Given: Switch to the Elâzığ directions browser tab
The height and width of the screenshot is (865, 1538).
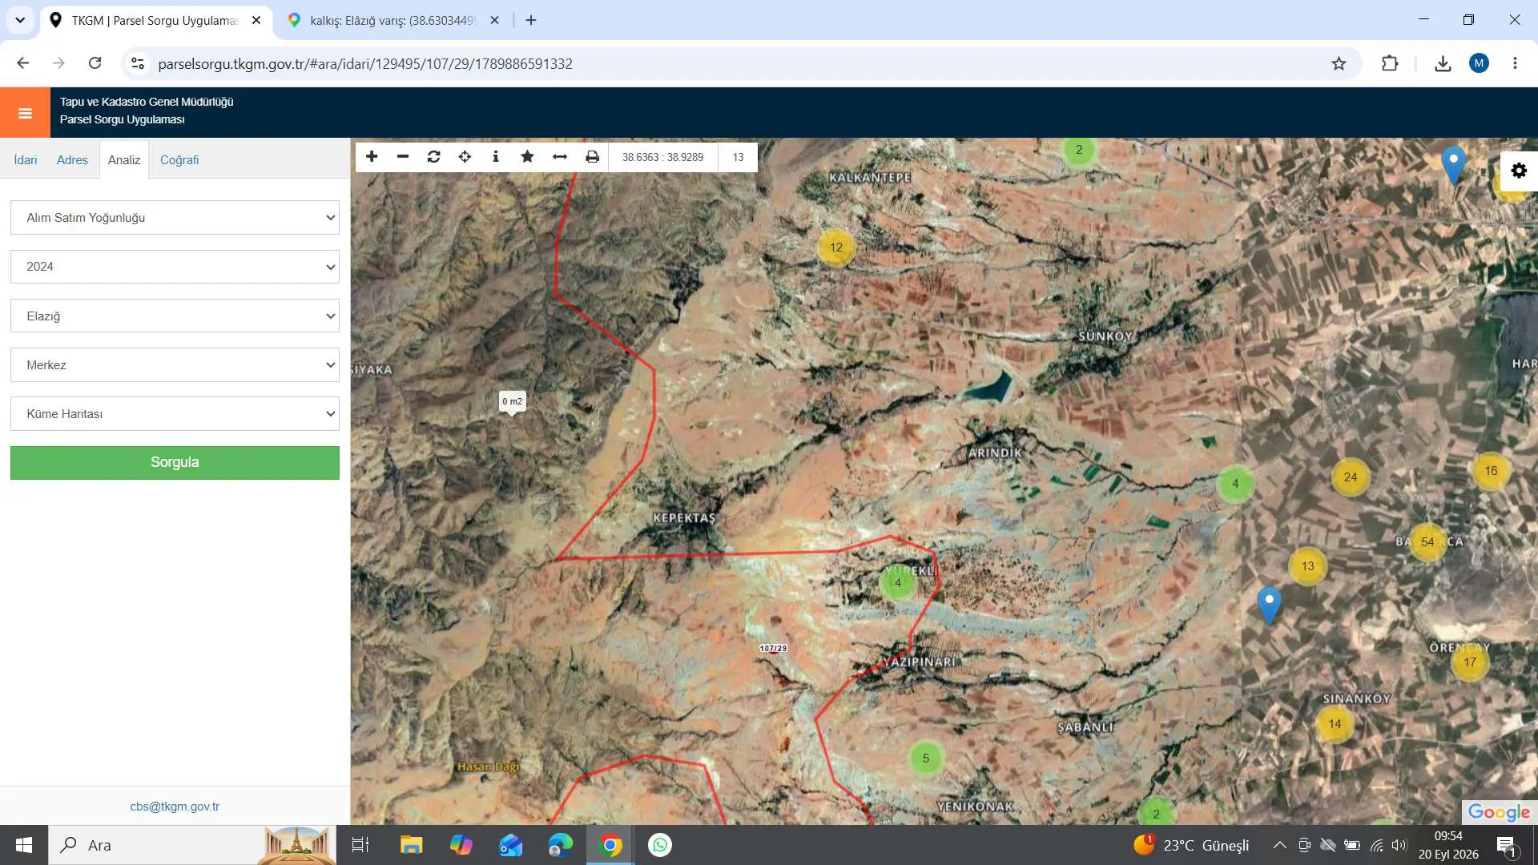Looking at the screenshot, I should tap(393, 21).
